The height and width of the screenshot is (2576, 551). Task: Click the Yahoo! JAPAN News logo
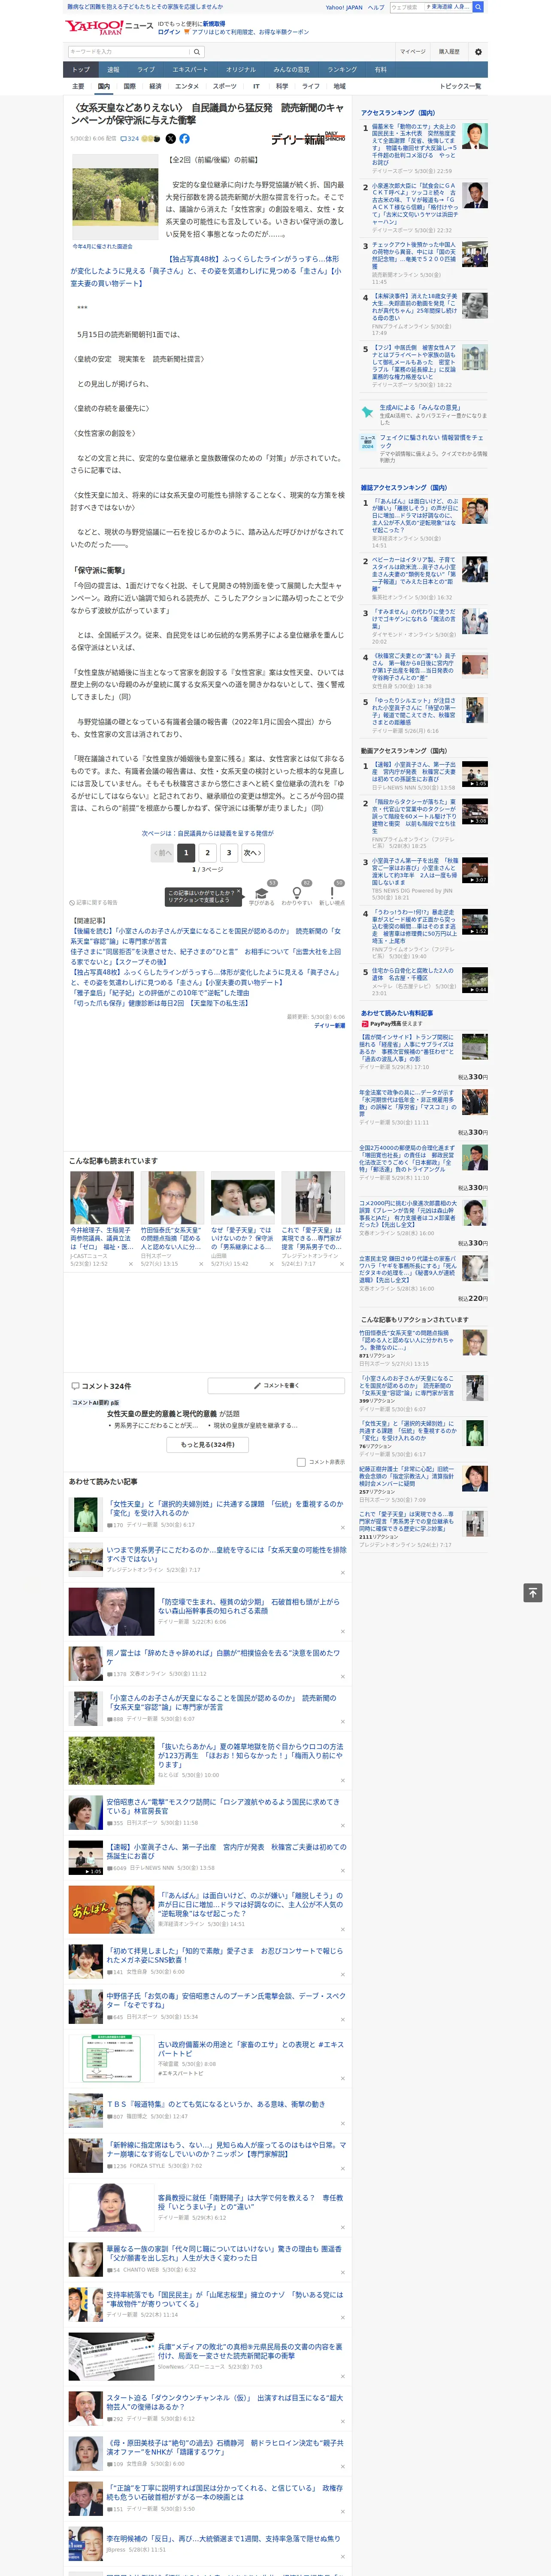[x=110, y=27]
